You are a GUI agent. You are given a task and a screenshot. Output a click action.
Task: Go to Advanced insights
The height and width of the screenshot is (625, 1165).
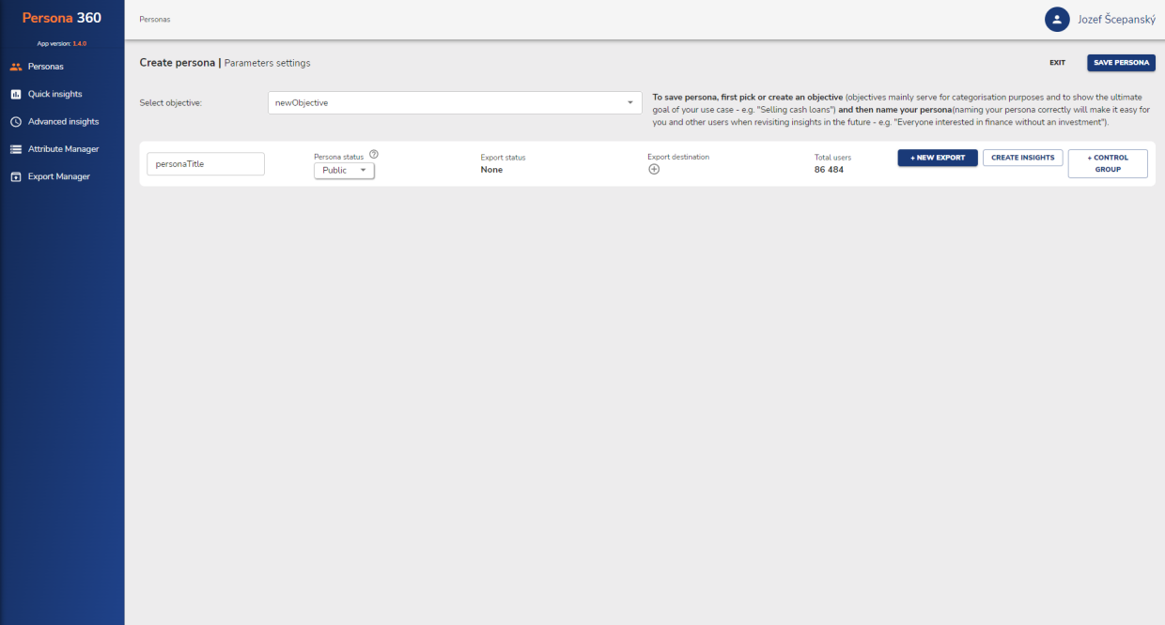click(62, 122)
